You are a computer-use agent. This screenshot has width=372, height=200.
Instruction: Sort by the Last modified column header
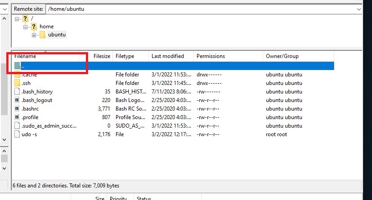(x=167, y=56)
